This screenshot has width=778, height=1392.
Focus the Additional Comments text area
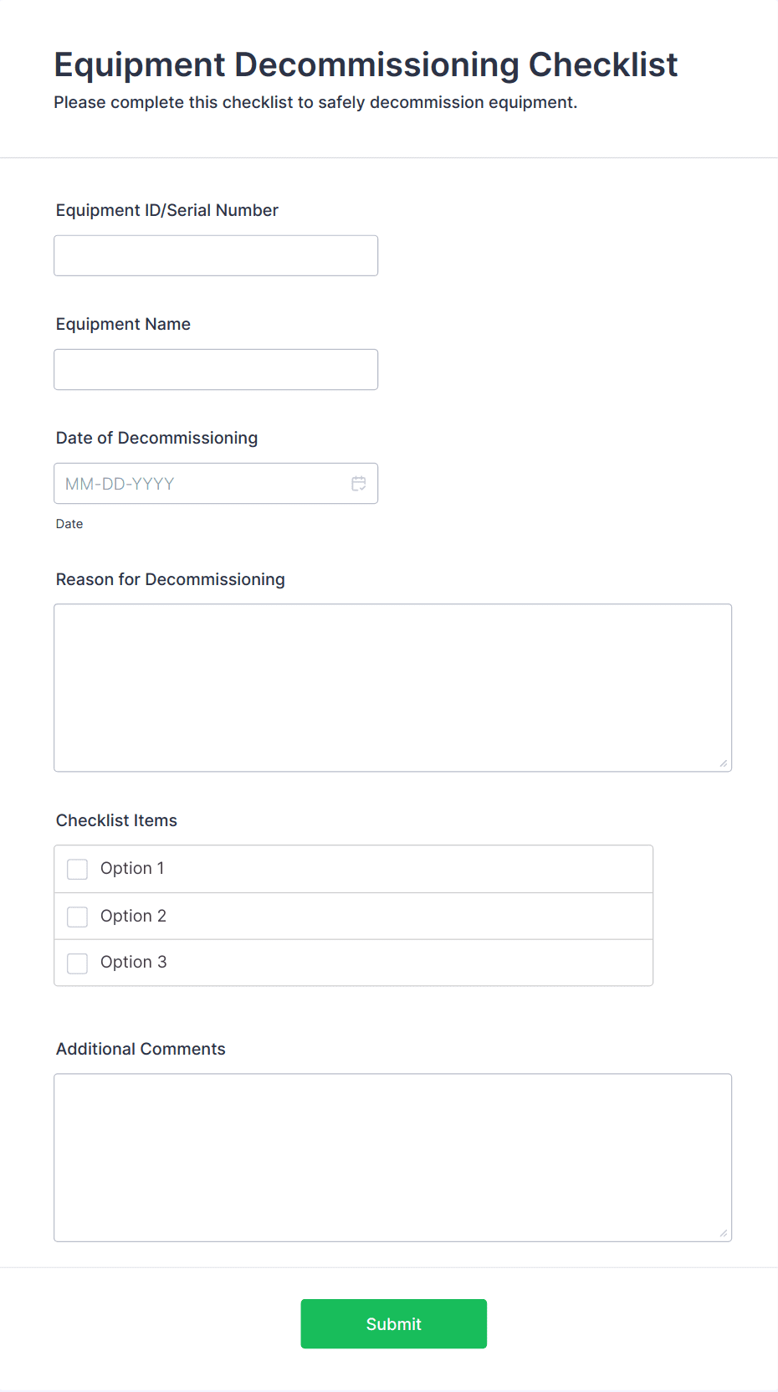coord(392,1157)
